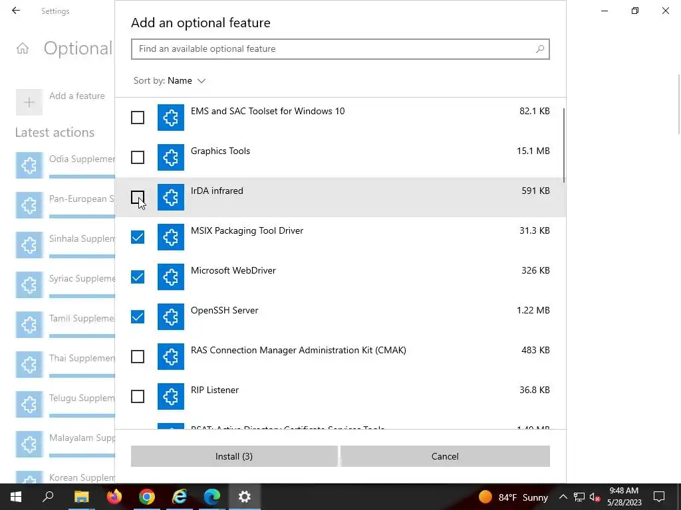Screen dimensions: 681x510
Task: Click the feature list scrollbar thumb
Action: (x=564, y=145)
